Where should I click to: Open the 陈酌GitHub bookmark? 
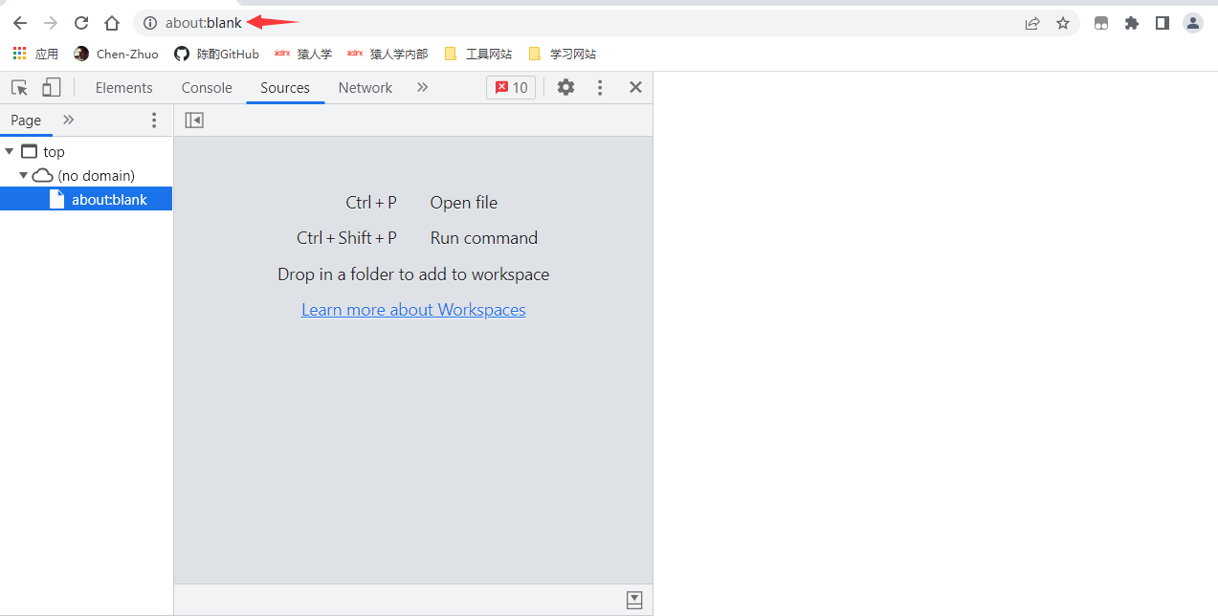click(217, 54)
